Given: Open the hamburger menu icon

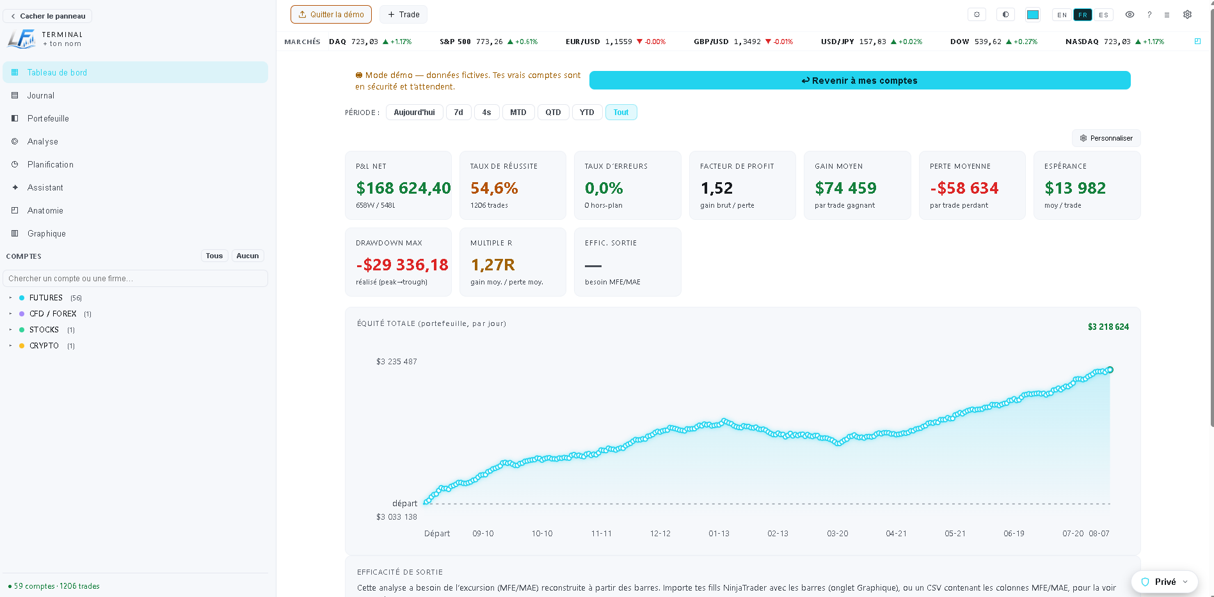Looking at the screenshot, I should tap(1167, 14).
